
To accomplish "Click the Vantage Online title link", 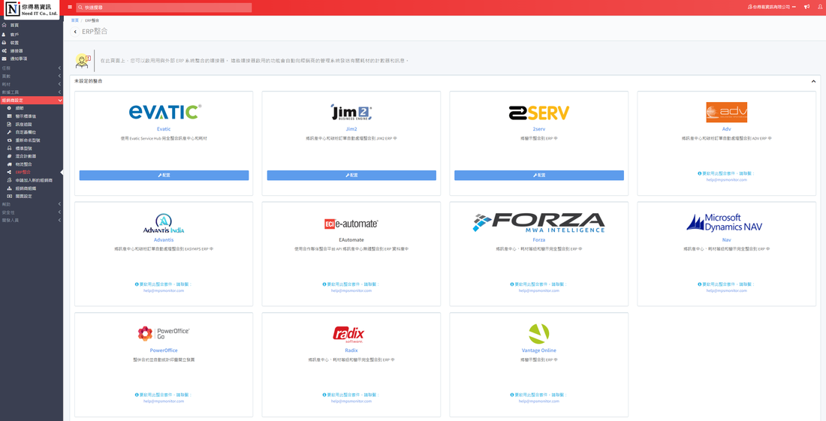I will coord(539,350).
